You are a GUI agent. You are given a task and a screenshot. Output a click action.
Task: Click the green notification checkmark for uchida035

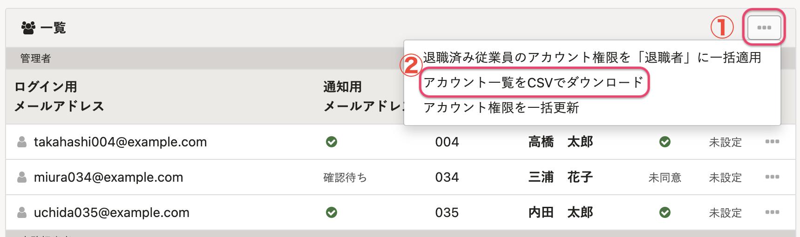click(x=332, y=212)
